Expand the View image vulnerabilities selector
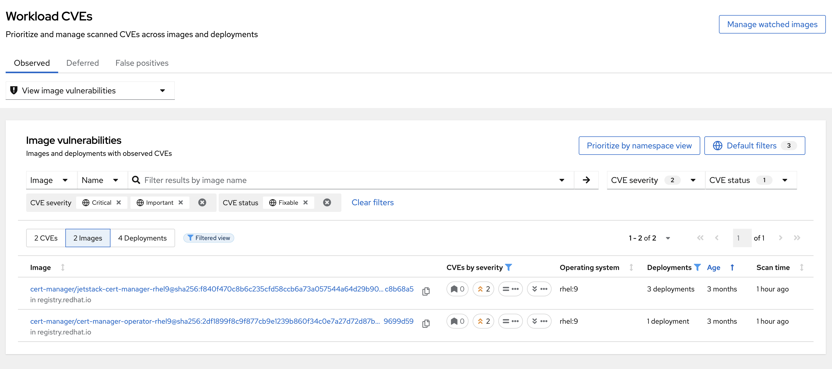 [90, 91]
